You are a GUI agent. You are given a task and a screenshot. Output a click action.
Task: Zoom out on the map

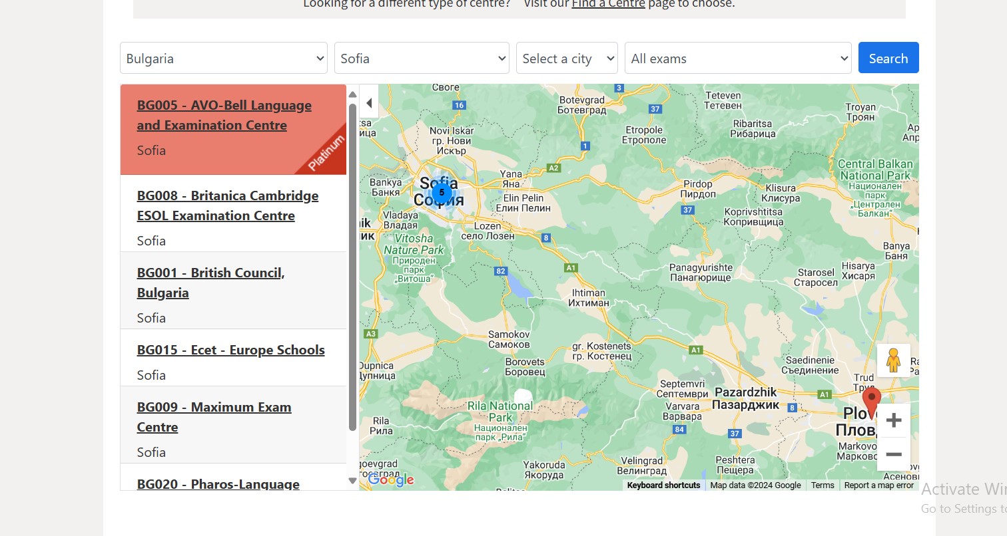click(893, 454)
